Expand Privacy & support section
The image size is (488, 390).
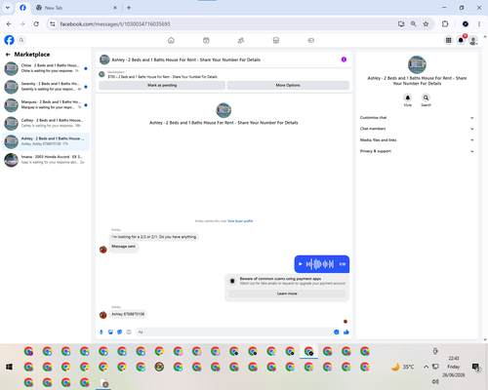pyautogui.click(x=417, y=151)
